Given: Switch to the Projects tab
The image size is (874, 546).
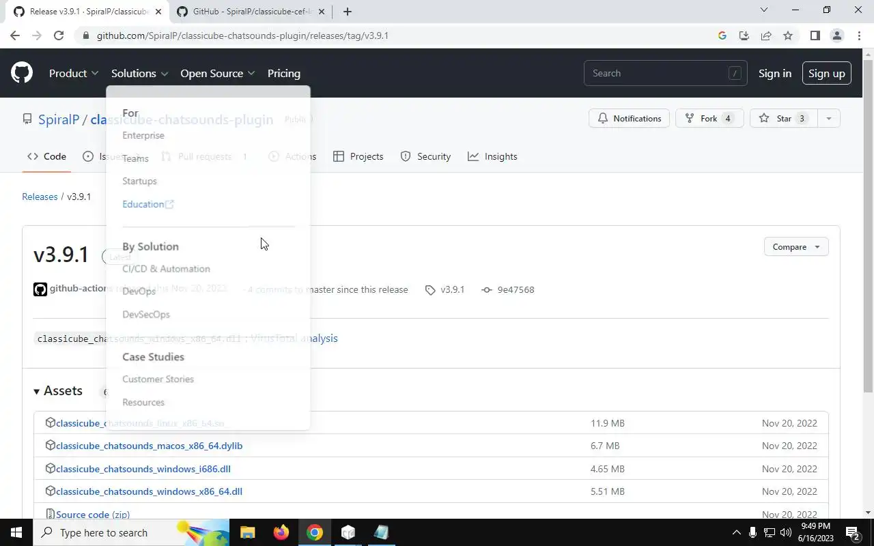Looking at the screenshot, I should [x=358, y=156].
